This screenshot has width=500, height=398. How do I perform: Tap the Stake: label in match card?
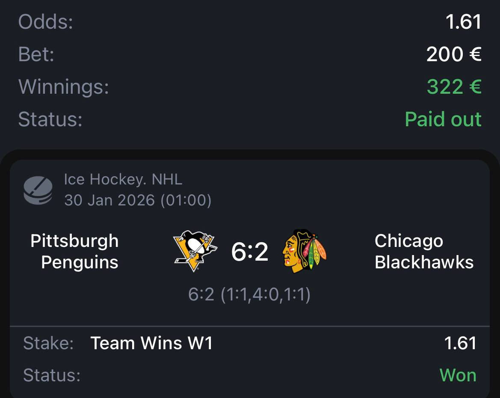pyautogui.click(x=48, y=343)
